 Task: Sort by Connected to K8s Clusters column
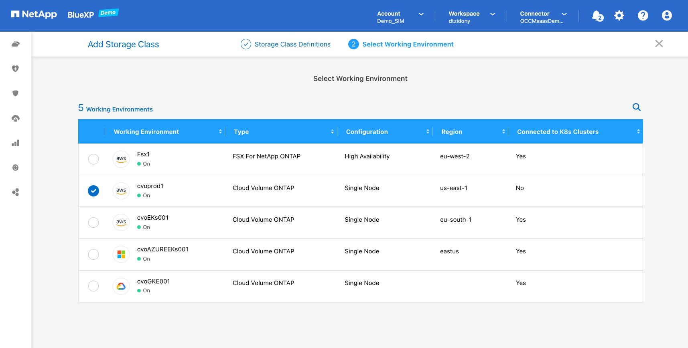pos(558,132)
